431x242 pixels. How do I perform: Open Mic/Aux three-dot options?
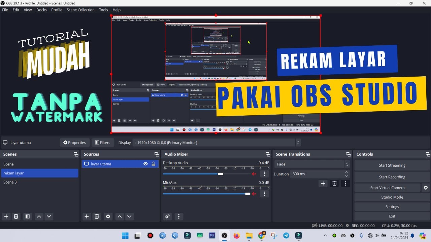[265, 194]
